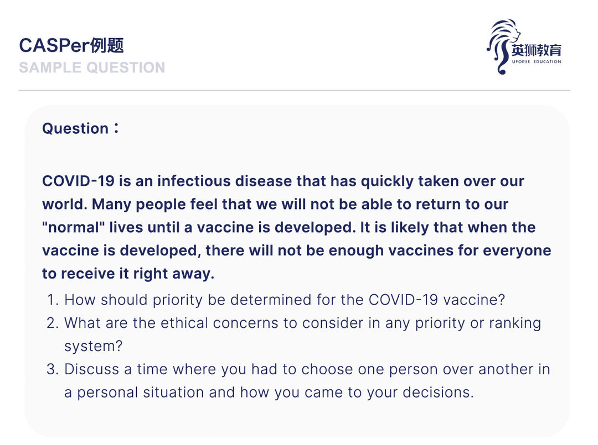Click the UFORSE EDUCATION caption
The width and height of the screenshot is (598, 445).
click(537, 62)
